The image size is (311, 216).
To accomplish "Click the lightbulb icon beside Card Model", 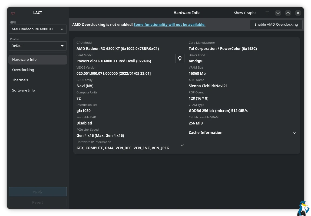I will 180,58.
